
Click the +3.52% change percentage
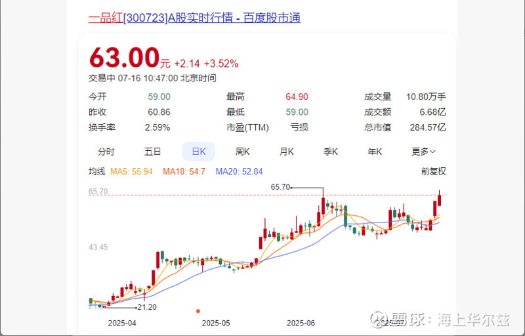pos(221,64)
